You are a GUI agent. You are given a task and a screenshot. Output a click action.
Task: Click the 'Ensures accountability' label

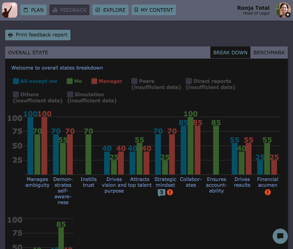[216, 185]
